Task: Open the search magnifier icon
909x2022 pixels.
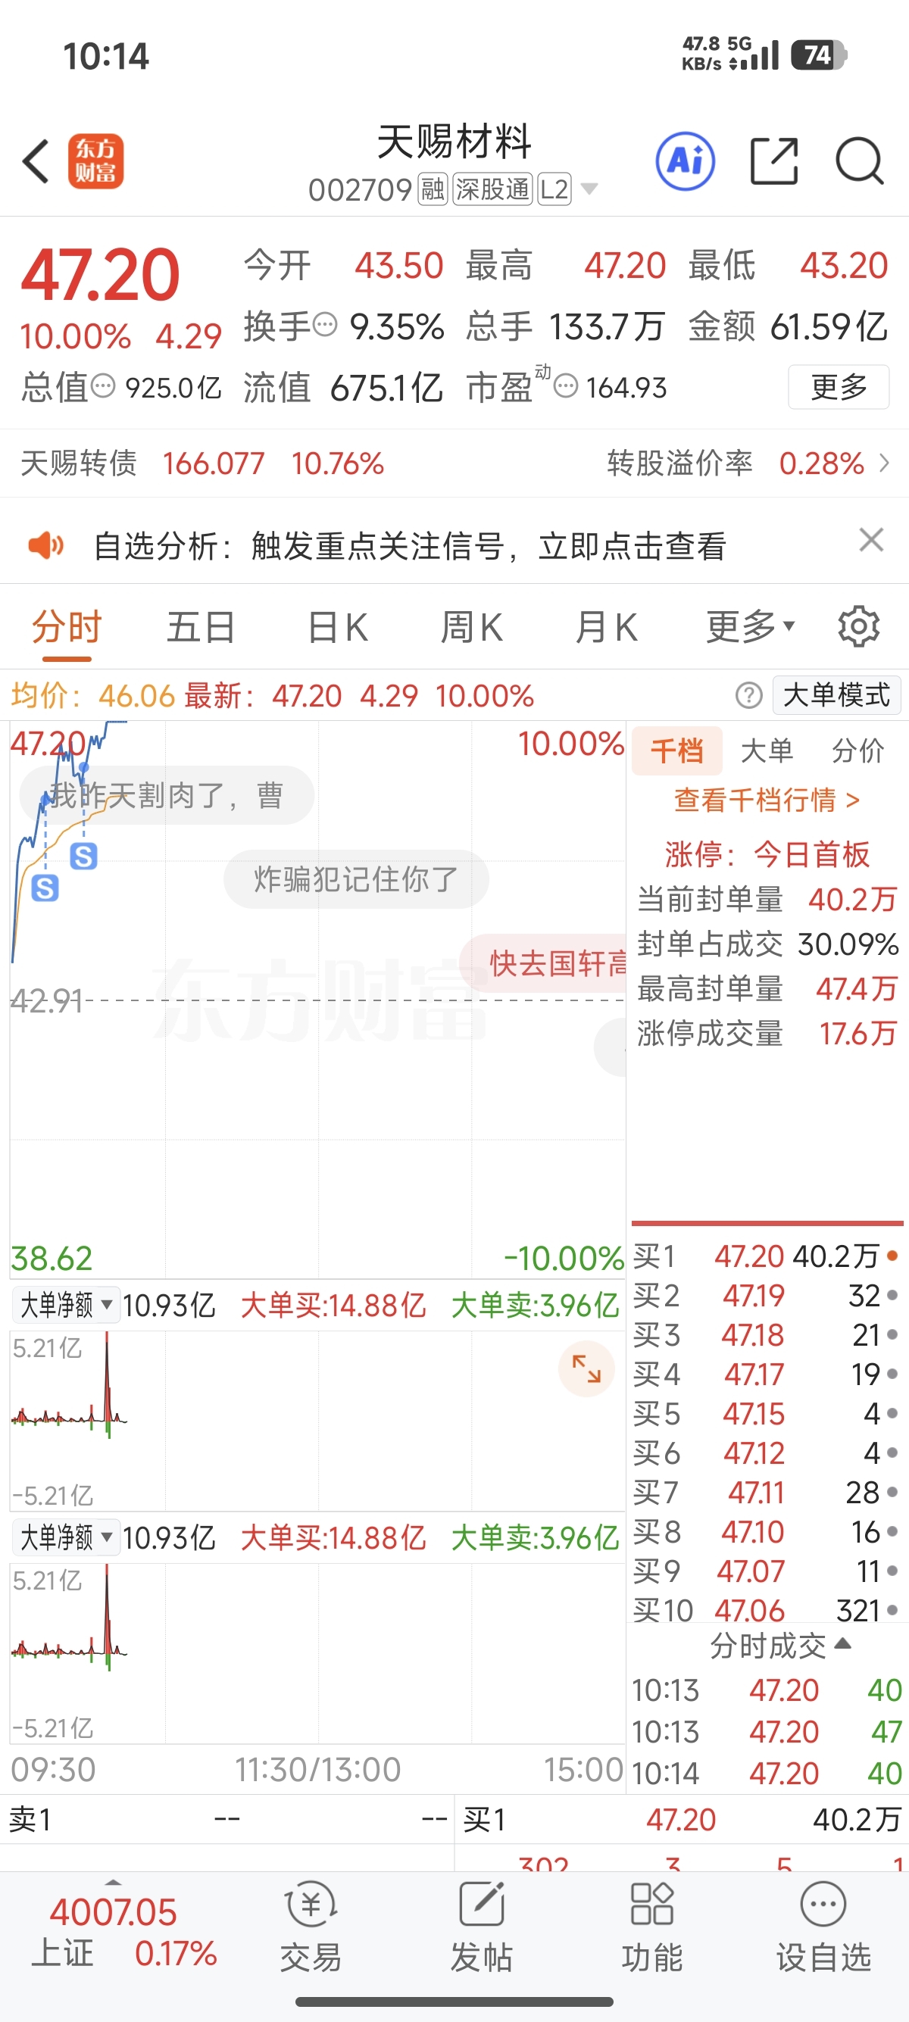Action: tap(860, 162)
